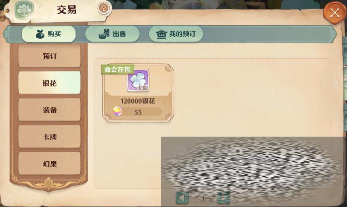
Task: Click the 交易 window title
Action: (x=66, y=10)
